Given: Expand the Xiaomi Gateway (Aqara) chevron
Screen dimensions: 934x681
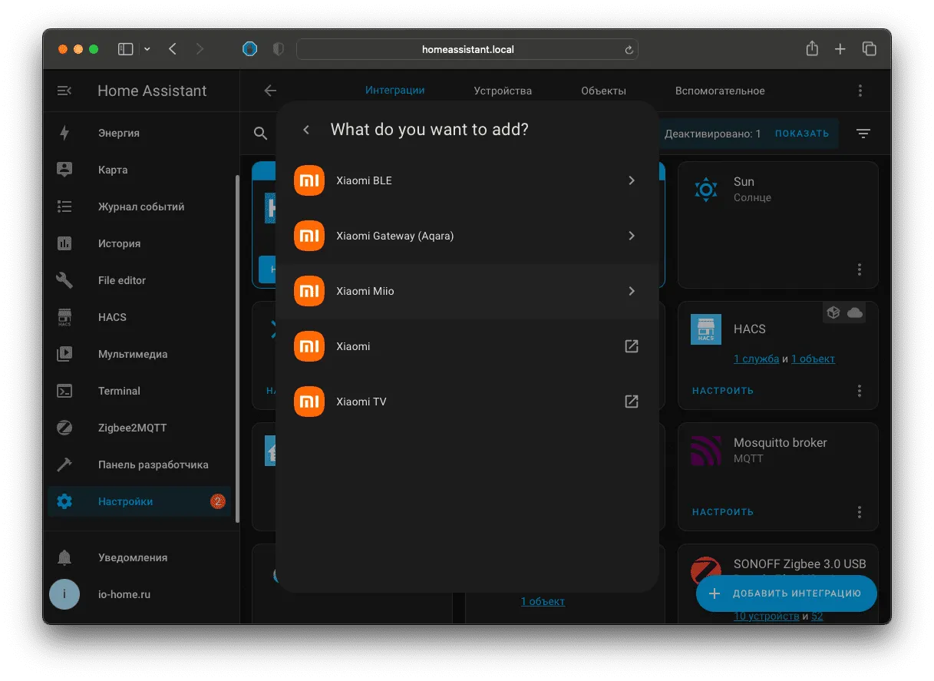Looking at the screenshot, I should (632, 236).
